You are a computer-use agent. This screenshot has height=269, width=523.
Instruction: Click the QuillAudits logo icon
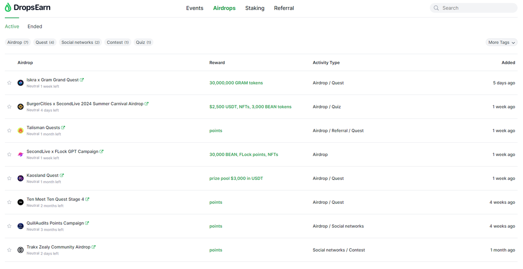click(x=20, y=226)
